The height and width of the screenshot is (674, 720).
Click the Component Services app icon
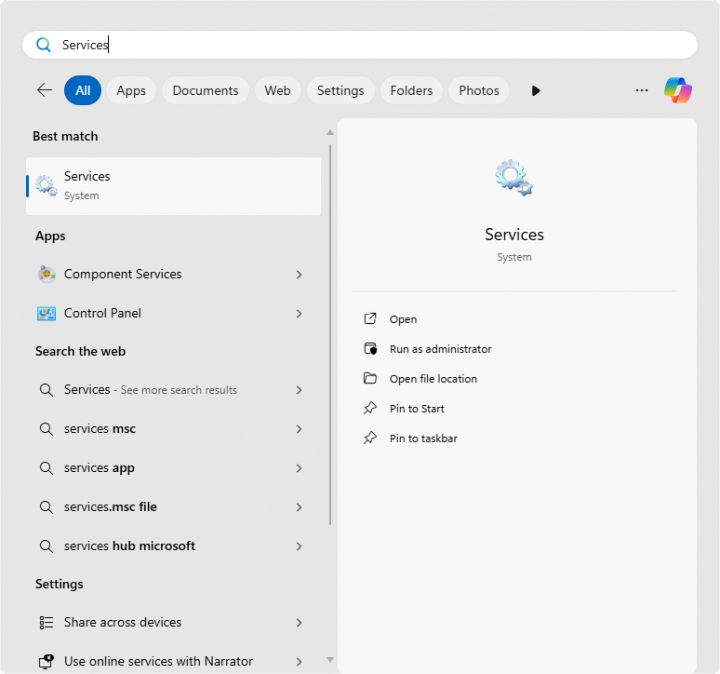click(x=47, y=275)
